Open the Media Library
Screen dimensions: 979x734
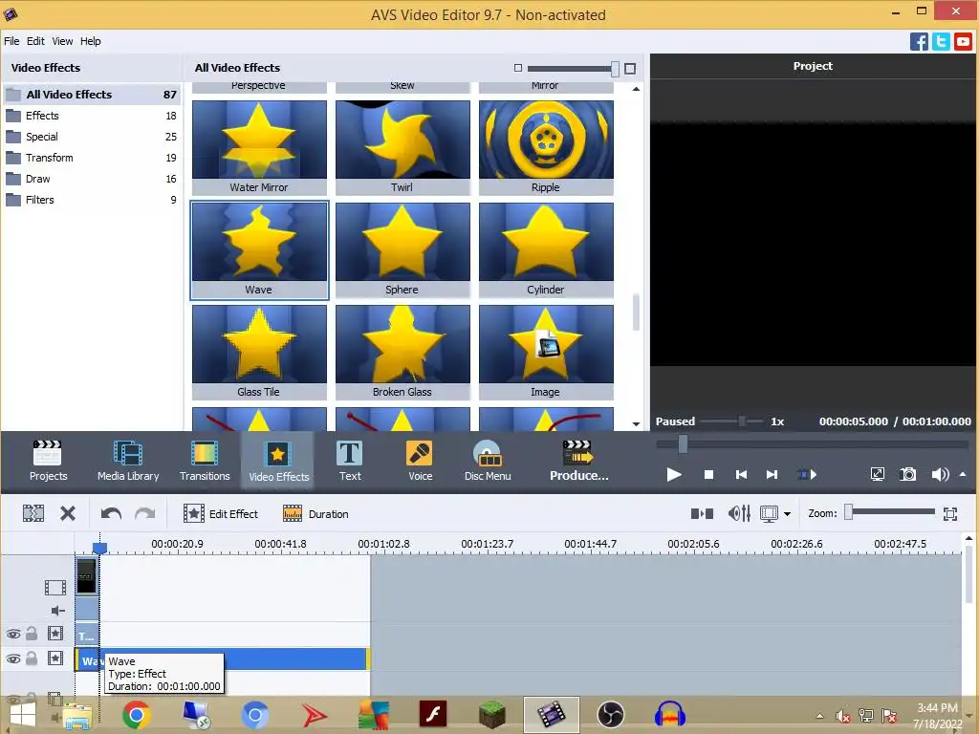click(x=128, y=461)
